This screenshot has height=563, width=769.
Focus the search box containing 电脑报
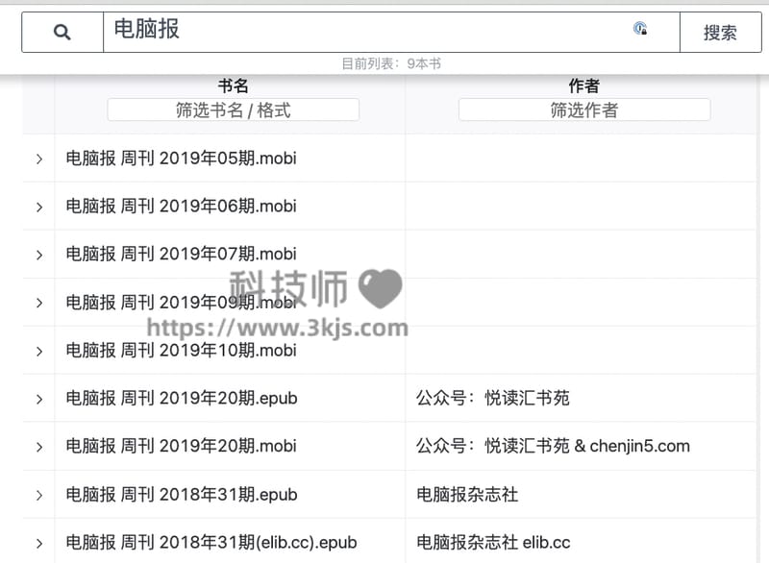391,33
